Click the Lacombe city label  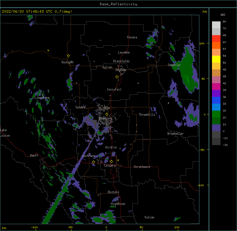point(124,52)
